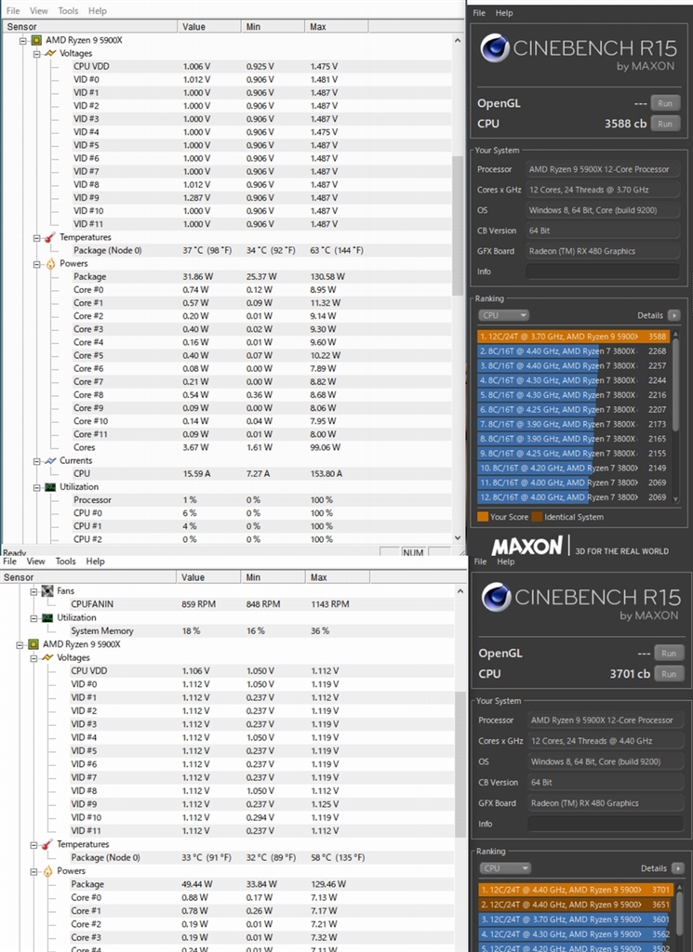Screen dimensions: 693x952
Task: Collapse the Currents tree node
Action: 37,461
